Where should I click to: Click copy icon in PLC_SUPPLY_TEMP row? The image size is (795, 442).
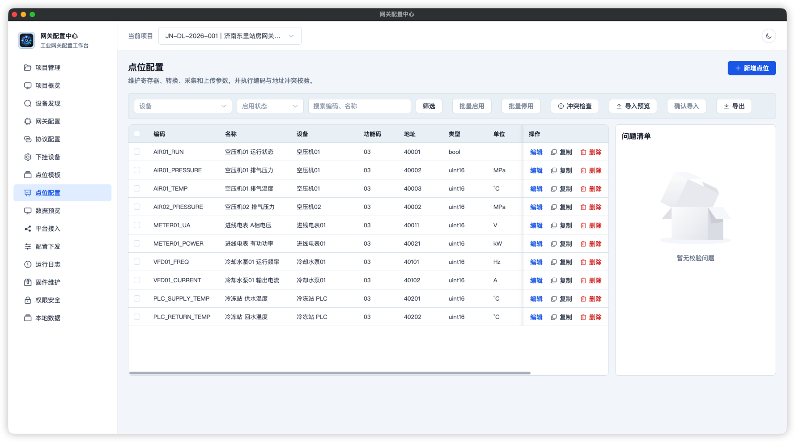(x=553, y=299)
